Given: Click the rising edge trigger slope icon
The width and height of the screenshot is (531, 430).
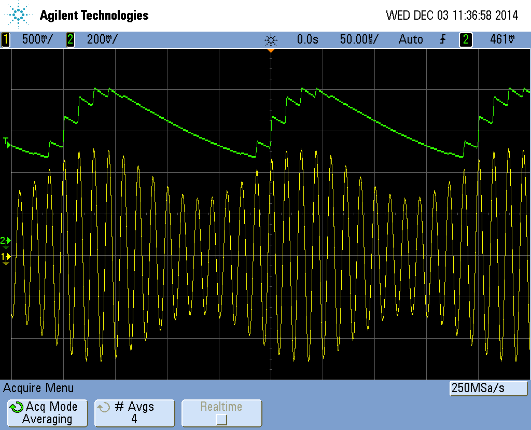Looking at the screenshot, I should pos(442,39).
